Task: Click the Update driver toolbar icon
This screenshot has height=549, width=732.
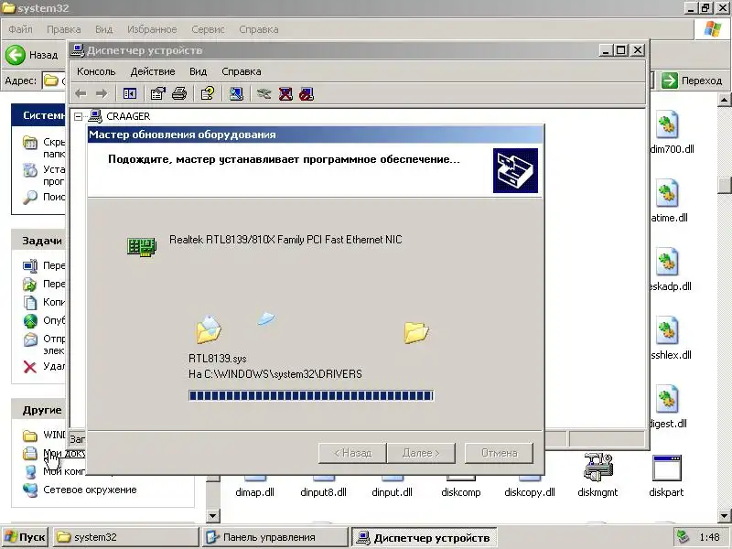Action: click(264, 94)
